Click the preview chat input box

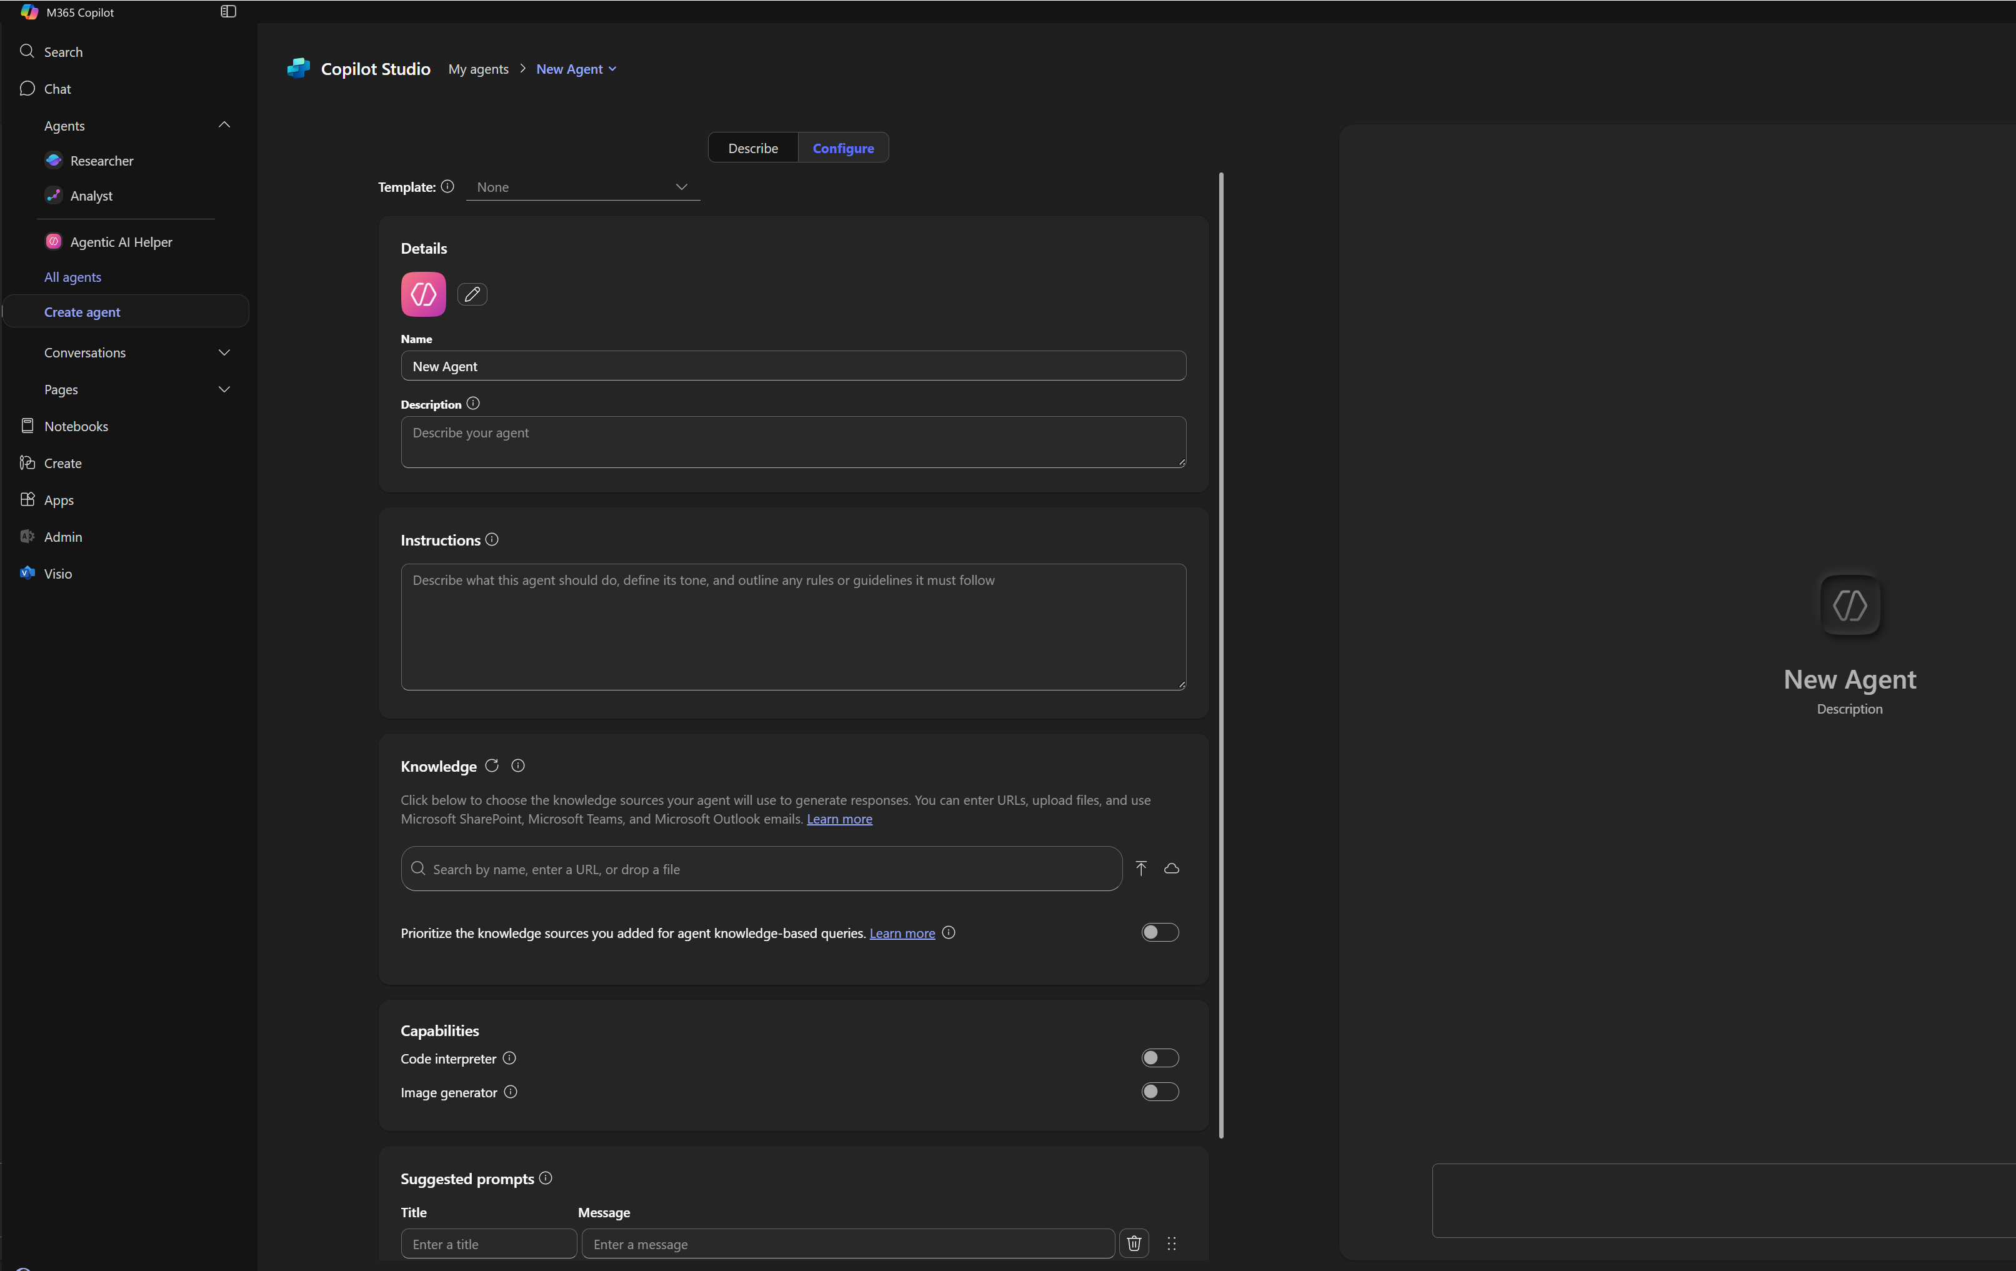click(x=1724, y=1200)
